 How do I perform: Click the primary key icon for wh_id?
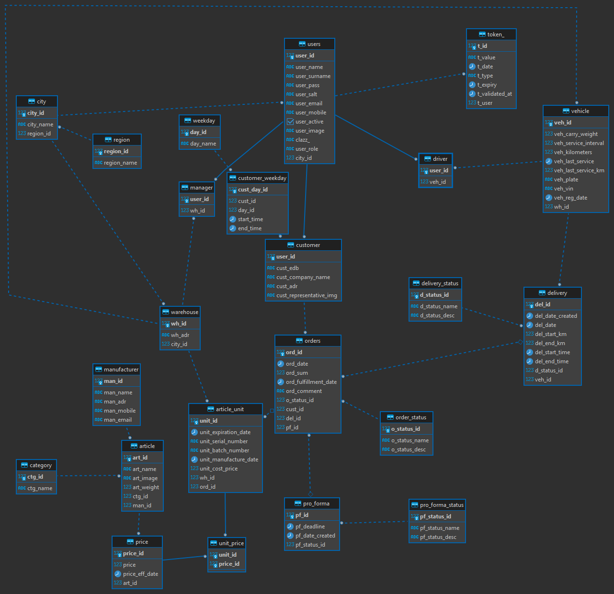(166, 324)
